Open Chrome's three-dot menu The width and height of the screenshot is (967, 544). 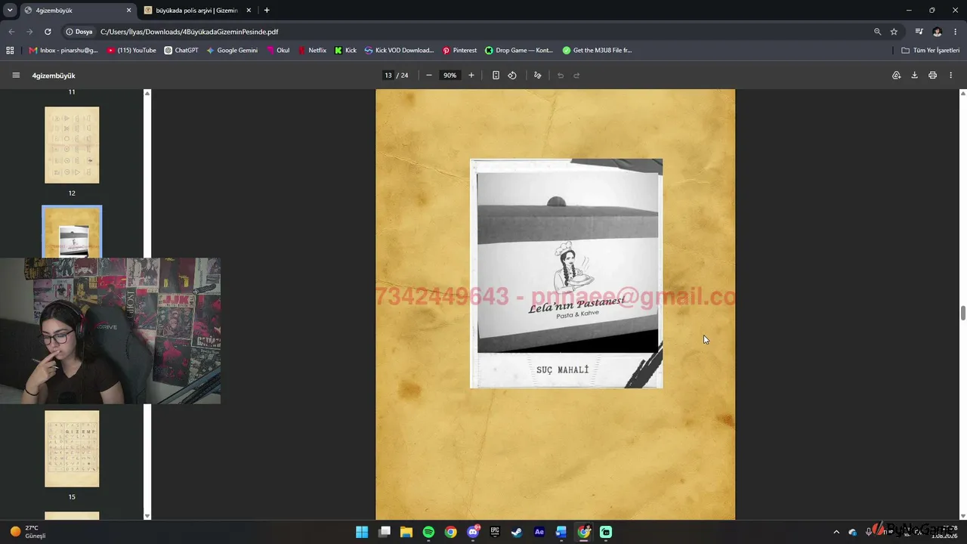point(955,32)
